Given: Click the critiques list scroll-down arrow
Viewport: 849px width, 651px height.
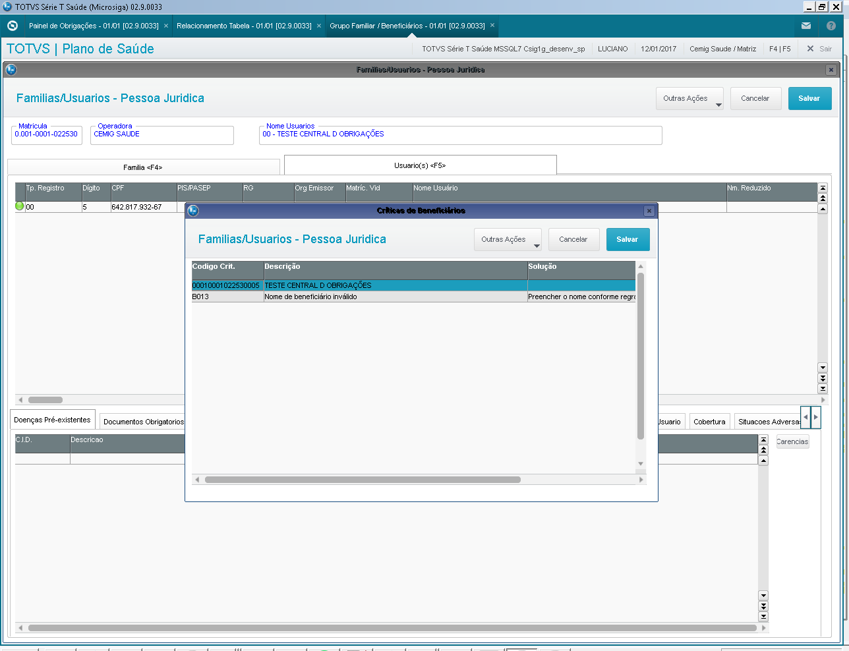Looking at the screenshot, I should click(641, 464).
